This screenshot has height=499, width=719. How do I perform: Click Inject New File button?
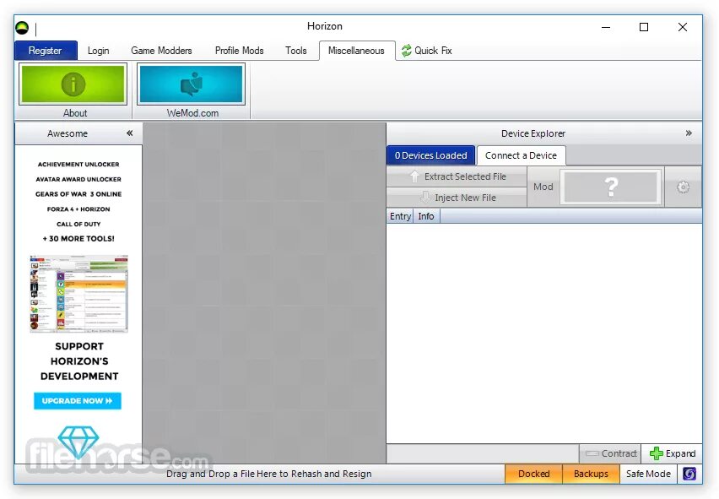click(x=457, y=198)
